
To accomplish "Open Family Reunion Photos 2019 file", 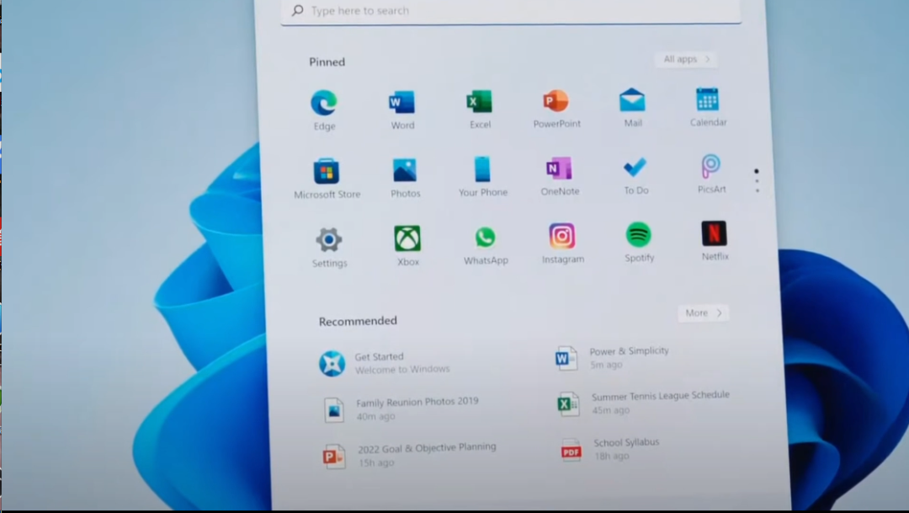I will pos(401,409).
